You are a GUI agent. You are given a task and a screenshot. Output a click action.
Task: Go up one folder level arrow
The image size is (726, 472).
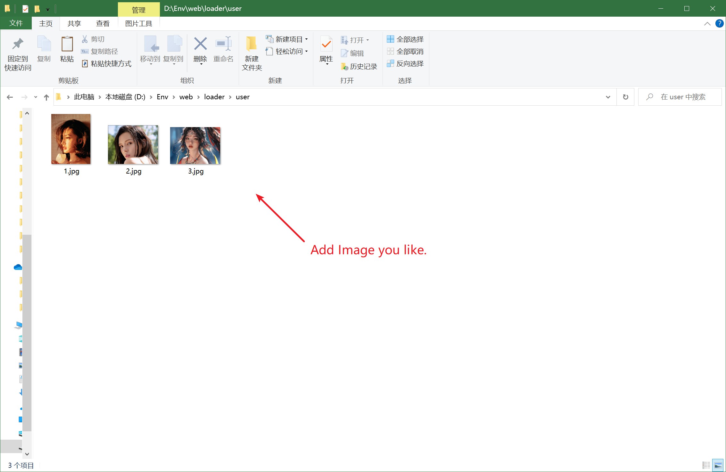click(46, 97)
